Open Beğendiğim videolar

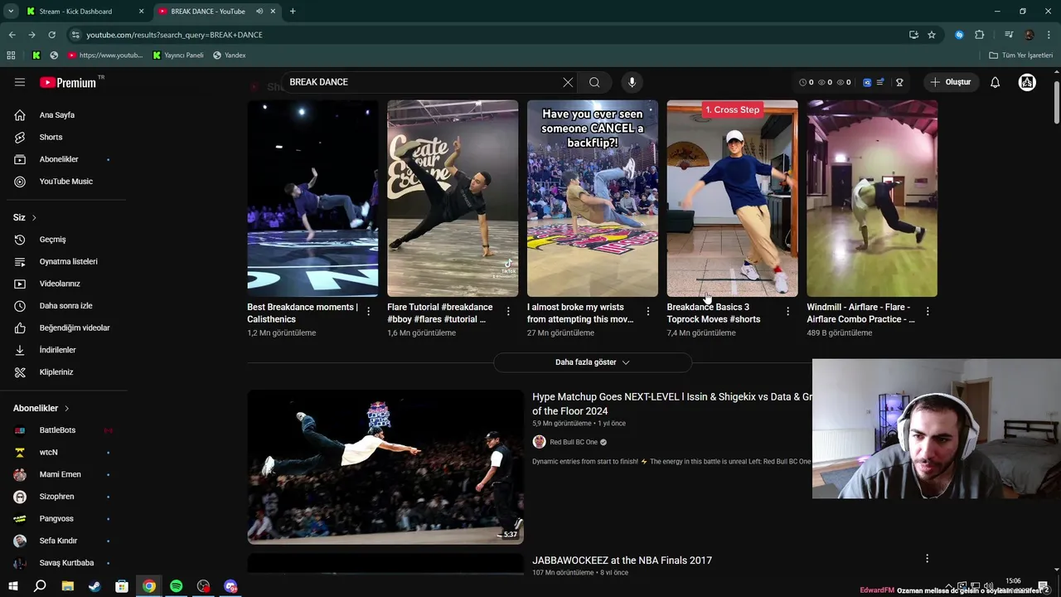pos(75,328)
